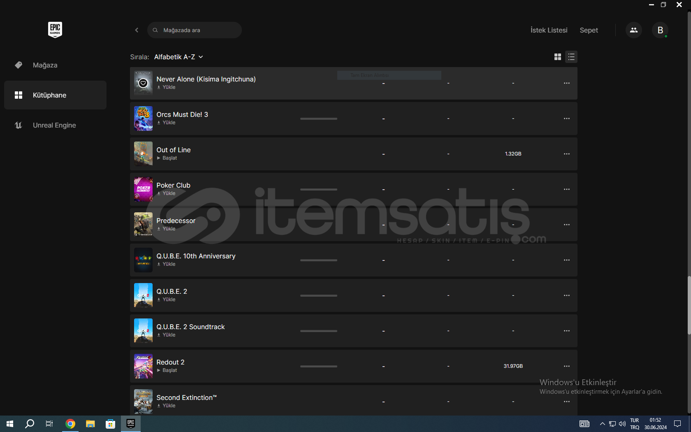
Task: Expand the Alfabetik A-Z sort dropdown
Action: pos(179,57)
